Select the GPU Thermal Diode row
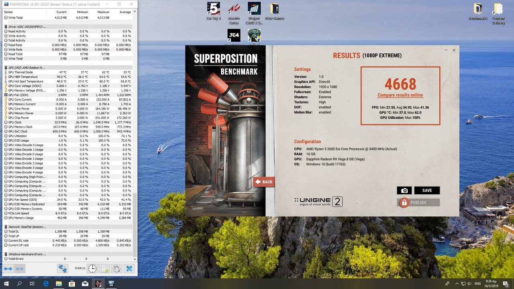Viewport: 514px width, 289px height. pos(67,72)
